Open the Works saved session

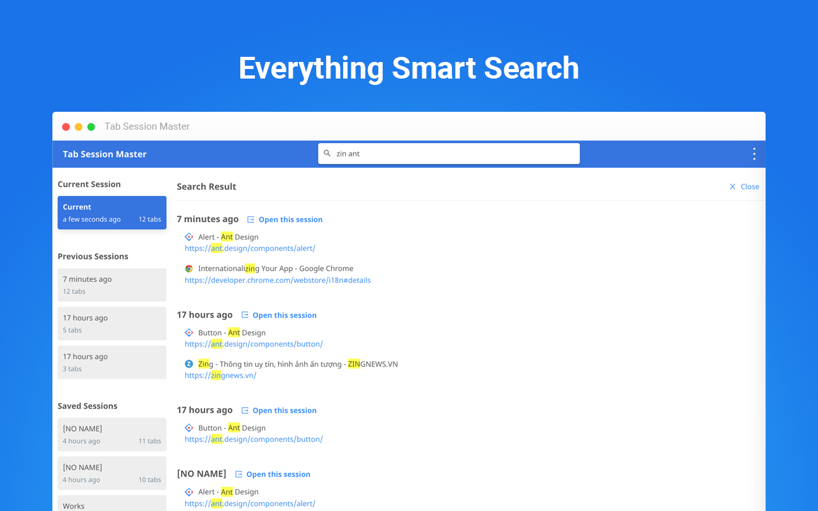(x=112, y=503)
